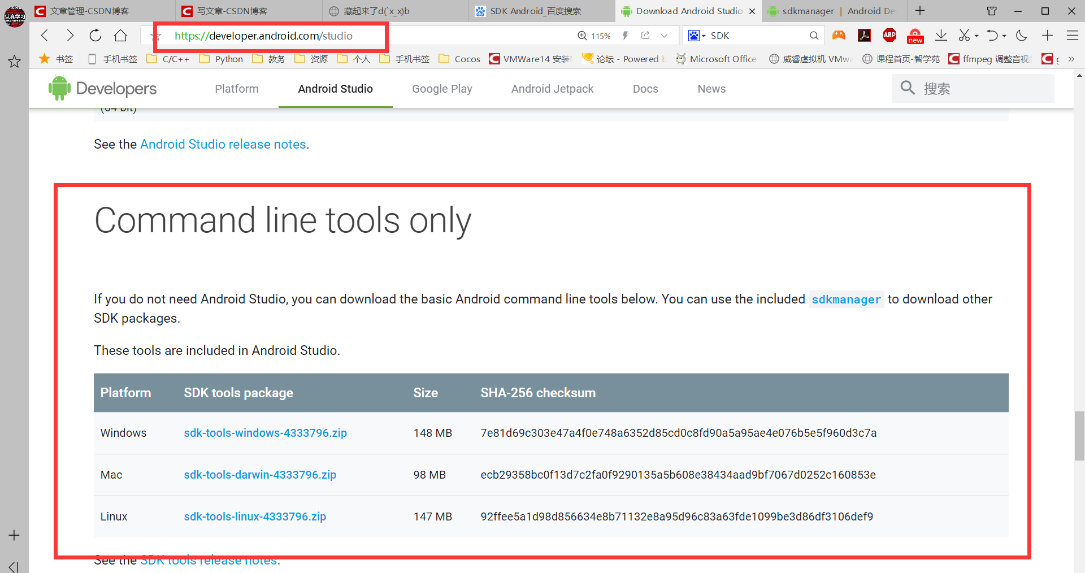Open ffmpeg 调整音视 bookmark
This screenshot has width=1085, height=573.
point(991,59)
